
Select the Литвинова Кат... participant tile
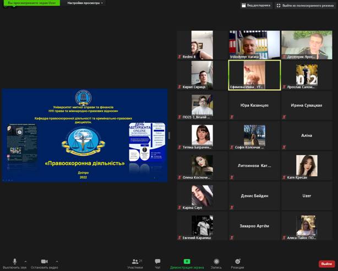click(254, 166)
